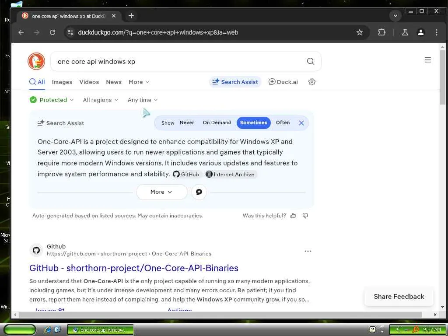
Task: Switch to Videos tab
Action: pyautogui.click(x=89, y=82)
